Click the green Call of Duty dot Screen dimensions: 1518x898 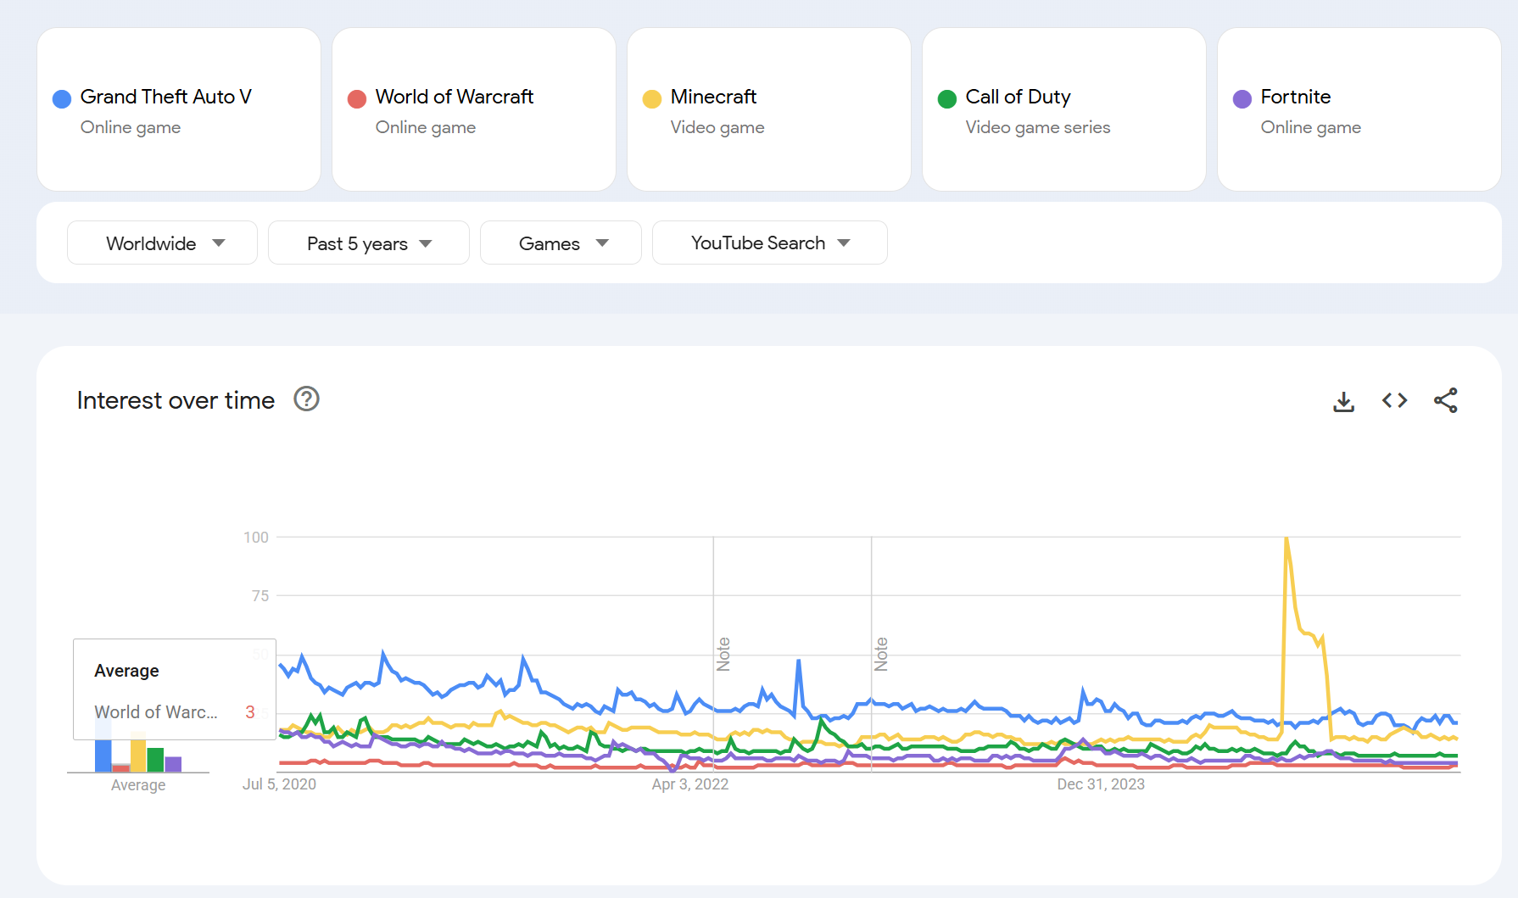[947, 99]
